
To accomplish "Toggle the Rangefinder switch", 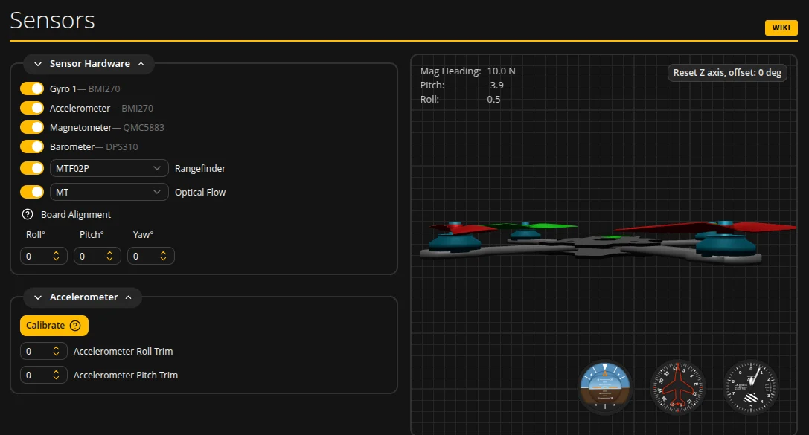I will pos(32,168).
